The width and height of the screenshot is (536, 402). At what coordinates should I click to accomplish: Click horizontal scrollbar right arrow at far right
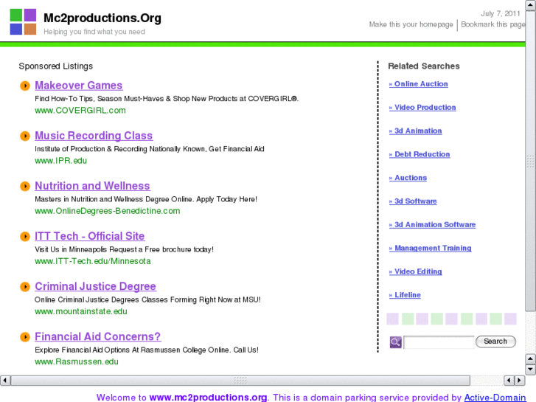coord(520,380)
